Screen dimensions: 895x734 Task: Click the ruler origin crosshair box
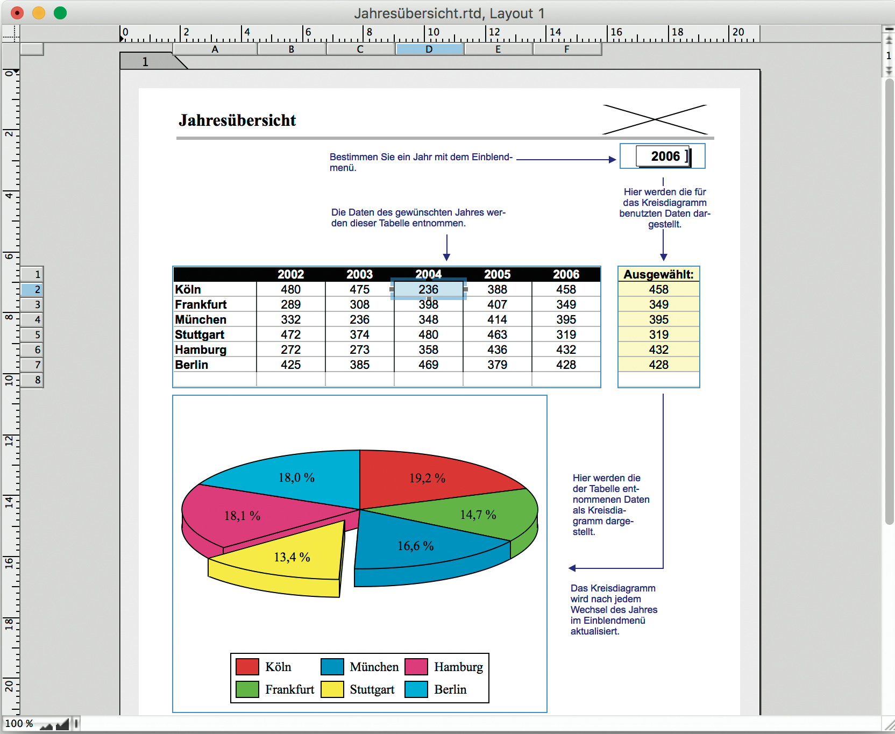click(11, 34)
